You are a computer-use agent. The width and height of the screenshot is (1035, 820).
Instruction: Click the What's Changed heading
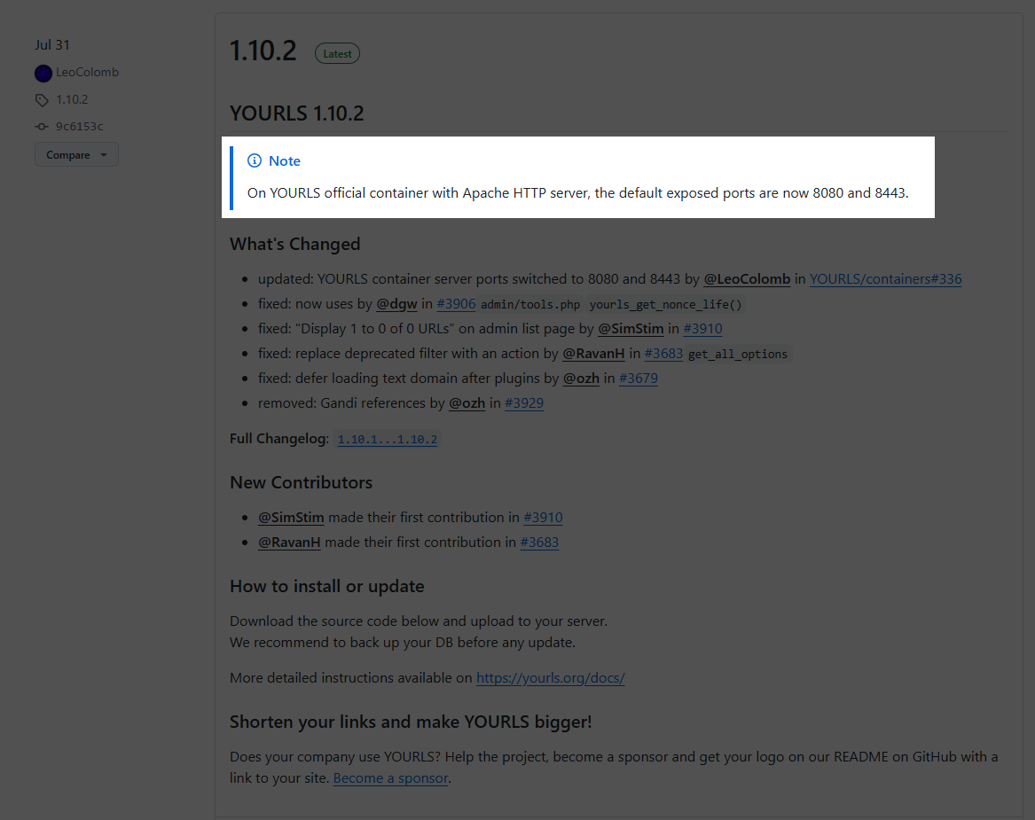point(295,244)
